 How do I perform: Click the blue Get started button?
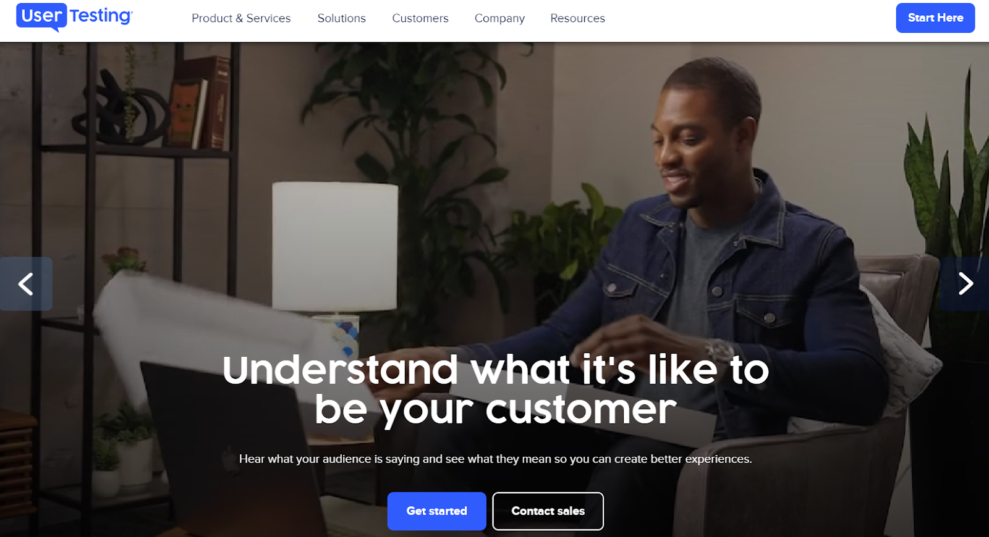click(x=437, y=511)
